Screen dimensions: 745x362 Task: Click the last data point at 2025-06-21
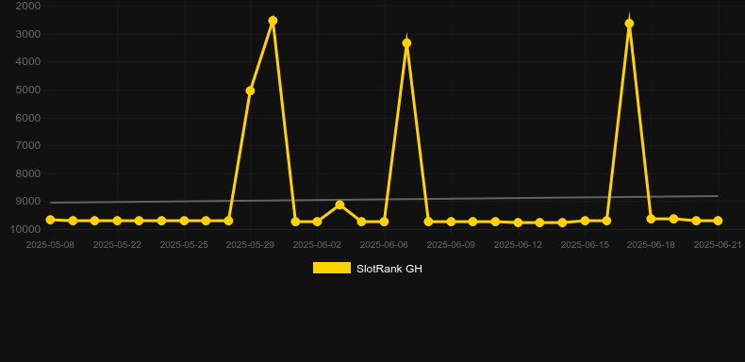click(718, 221)
